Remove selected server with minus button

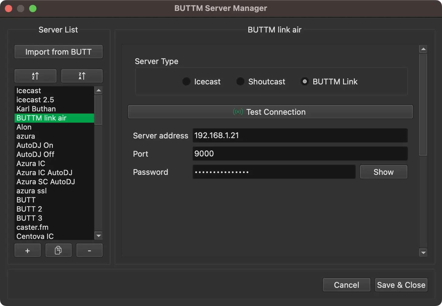click(89, 250)
